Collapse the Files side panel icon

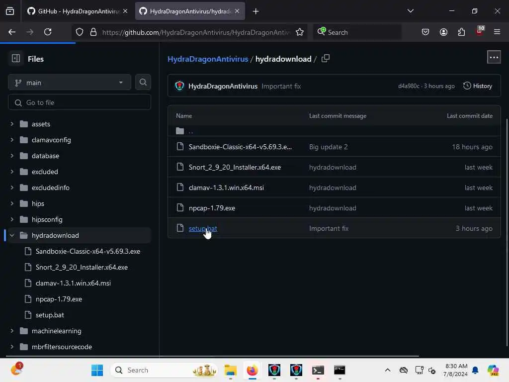pos(15,59)
